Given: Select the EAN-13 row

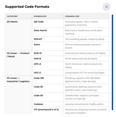Looking at the screenshot, I should (x=71, y=53).
